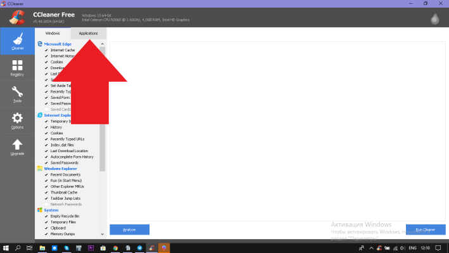
Task: Open the Options gear section
Action: coord(17,120)
